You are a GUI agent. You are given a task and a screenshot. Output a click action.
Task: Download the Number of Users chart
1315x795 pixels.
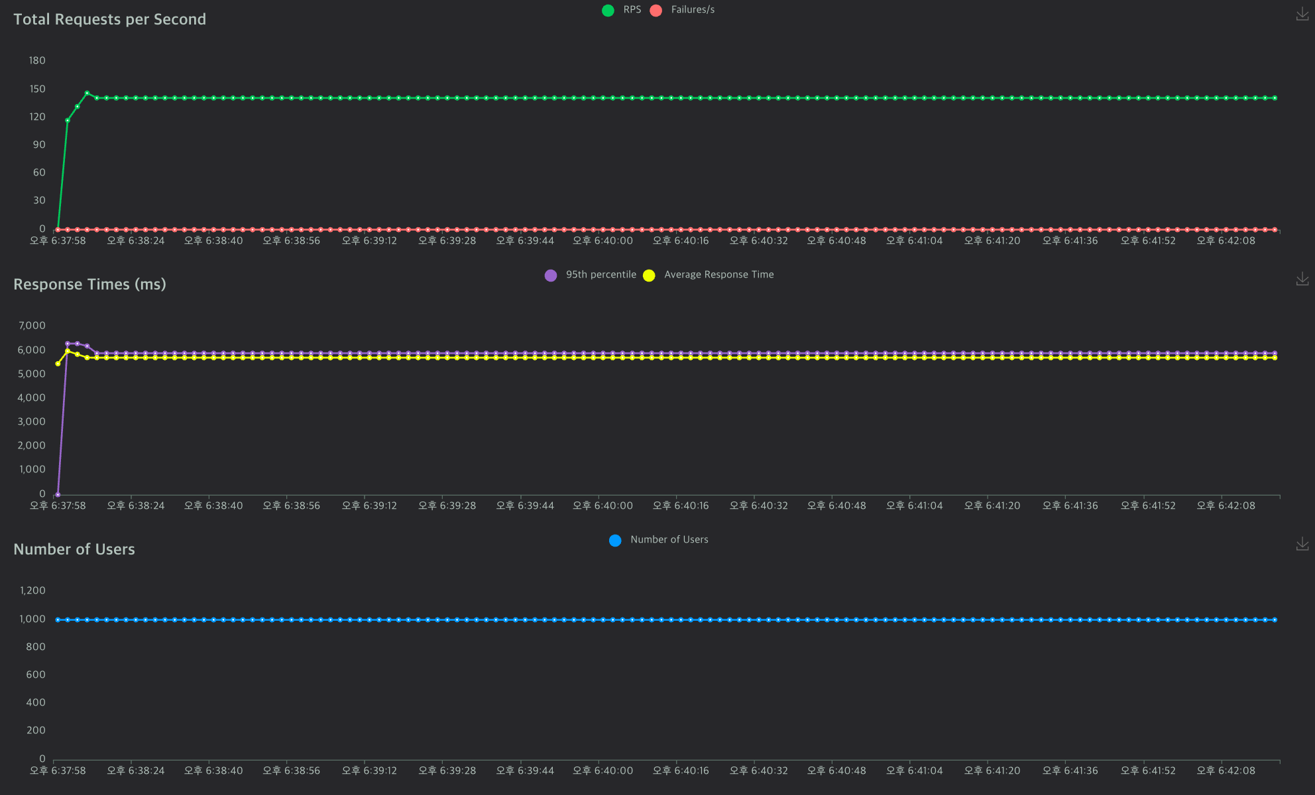point(1302,544)
